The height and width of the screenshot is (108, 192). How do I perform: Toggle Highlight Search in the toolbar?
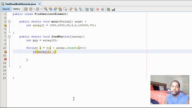click(60, 9)
